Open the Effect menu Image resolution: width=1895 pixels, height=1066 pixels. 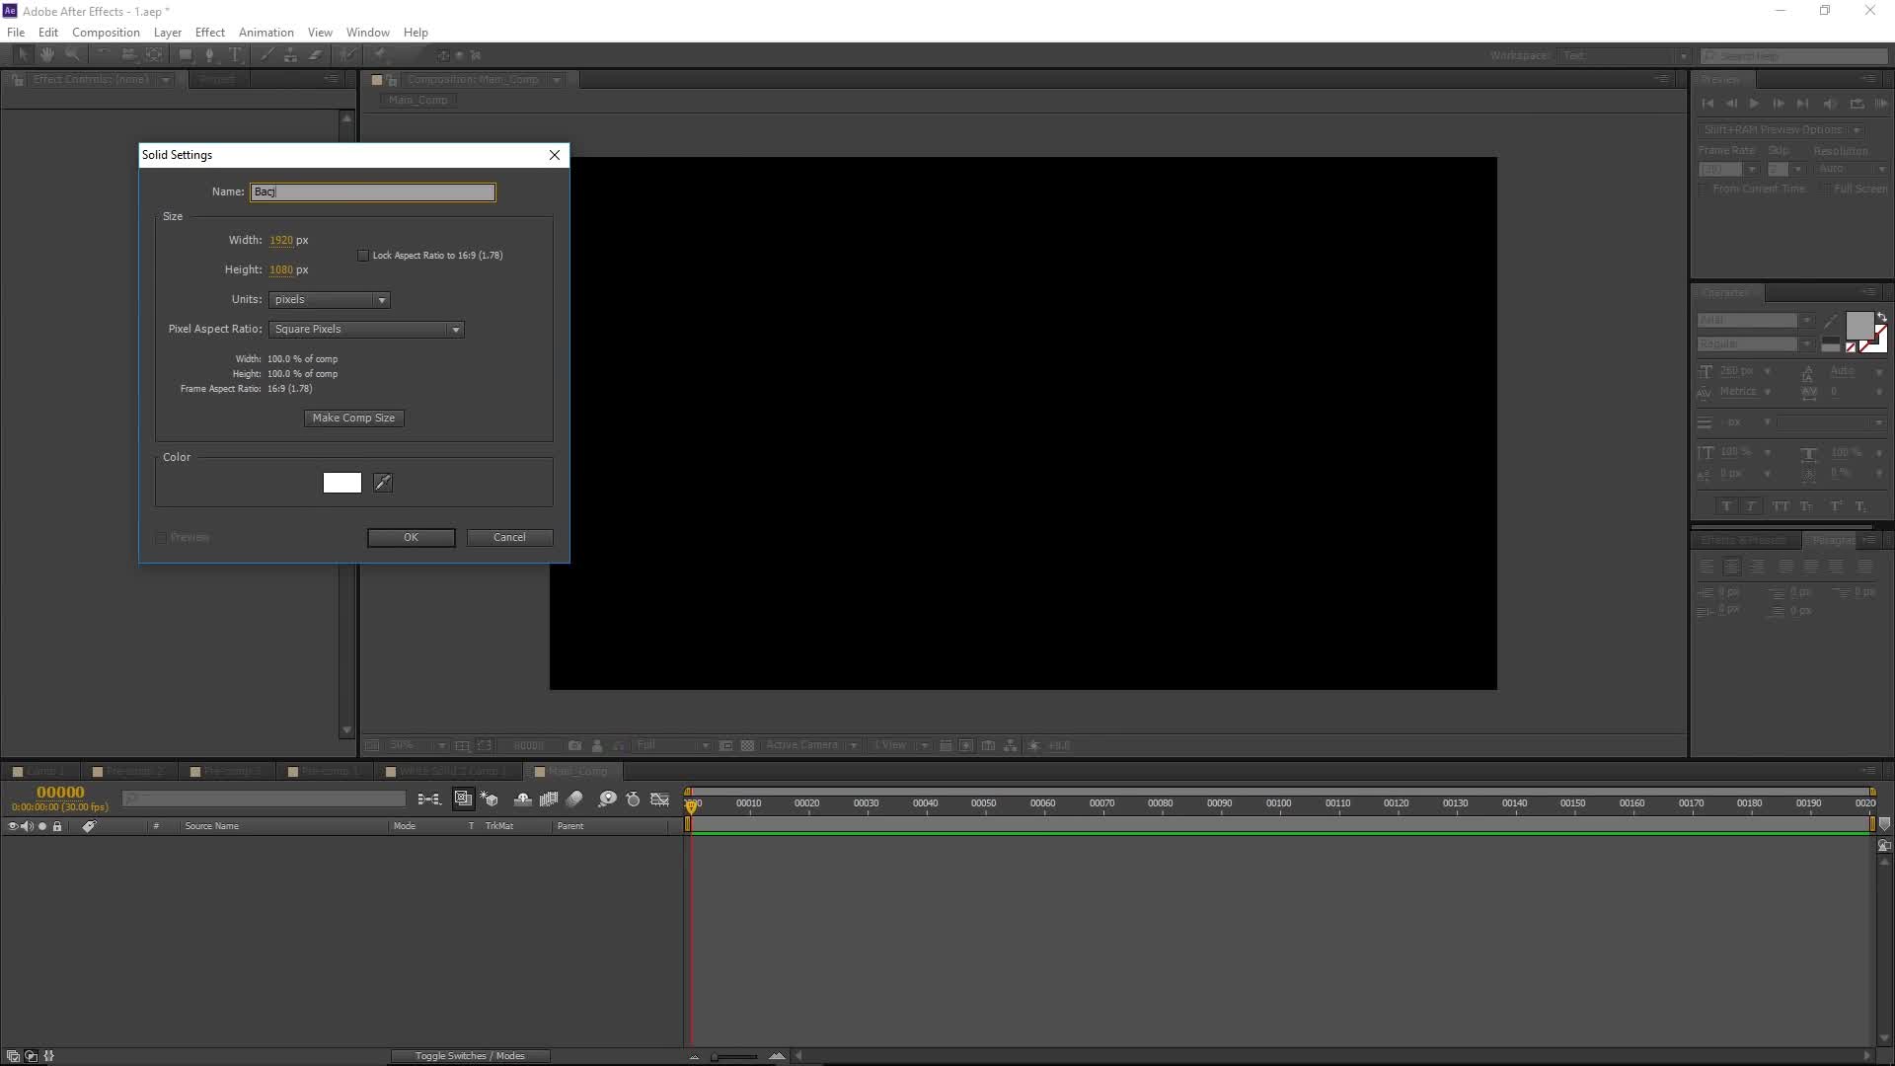point(210,33)
